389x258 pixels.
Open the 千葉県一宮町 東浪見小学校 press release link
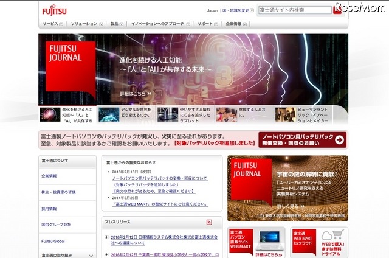point(165,255)
